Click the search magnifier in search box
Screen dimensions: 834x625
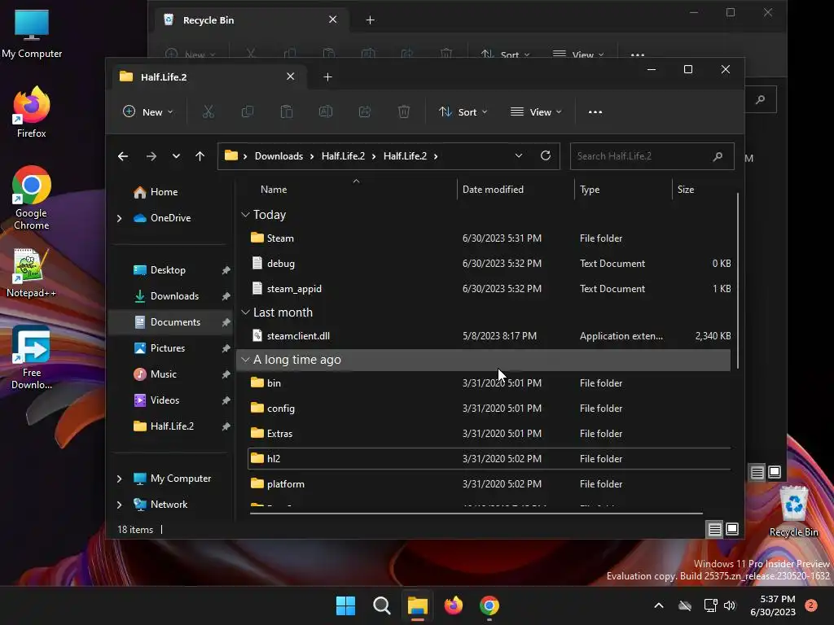(718, 156)
